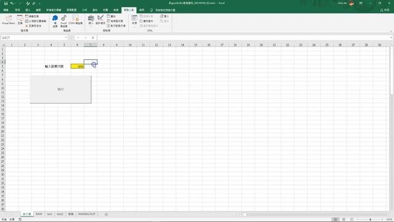
Task: Switch to the Home ribbon tab
Action: pos(17,10)
